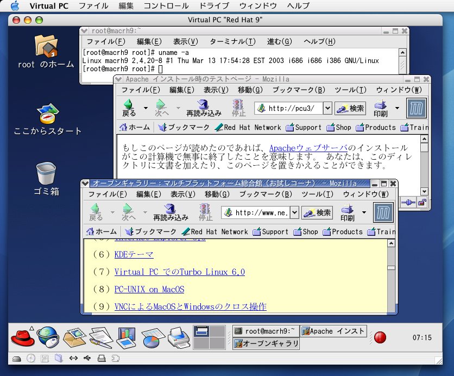This screenshot has height=376, width=454.
Task: Click 停止 (Stop) in the Apache window
Action: (238, 108)
